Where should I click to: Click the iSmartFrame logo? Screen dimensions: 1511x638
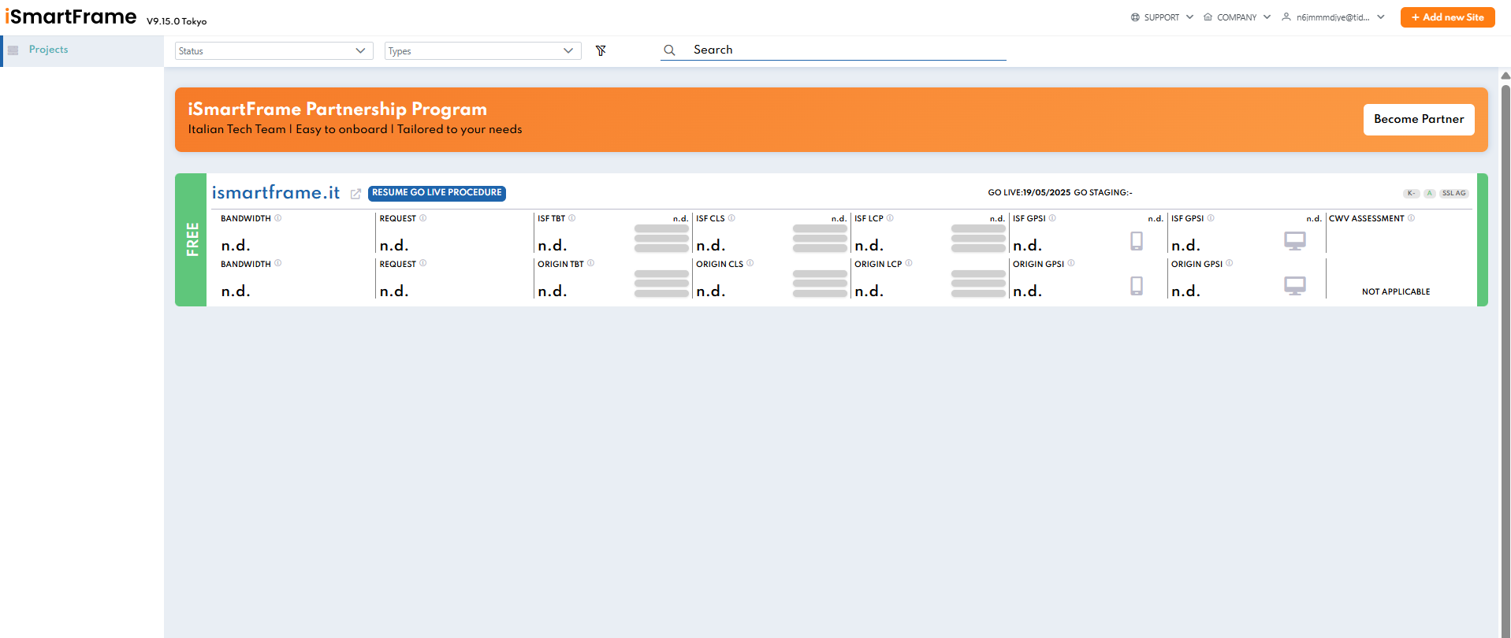pyautogui.click(x=71, y=17)
